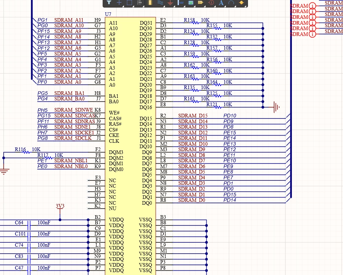This screenshot has height=275, width=343.
Task: Select pin DQ31 on U7
Action: point(146,23)
